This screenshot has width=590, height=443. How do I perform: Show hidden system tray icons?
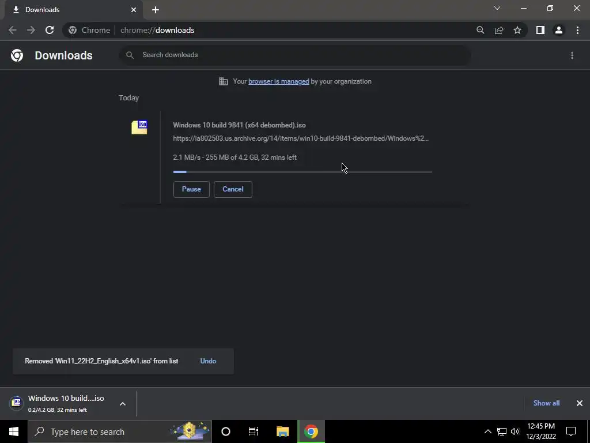pyautogui.click(x=487, y=431)
